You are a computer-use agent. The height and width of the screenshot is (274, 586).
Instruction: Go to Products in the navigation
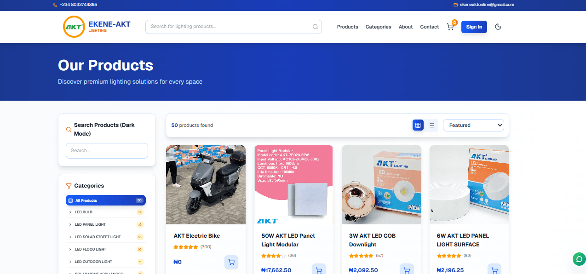pyautogui.click(x=347, y=27)
